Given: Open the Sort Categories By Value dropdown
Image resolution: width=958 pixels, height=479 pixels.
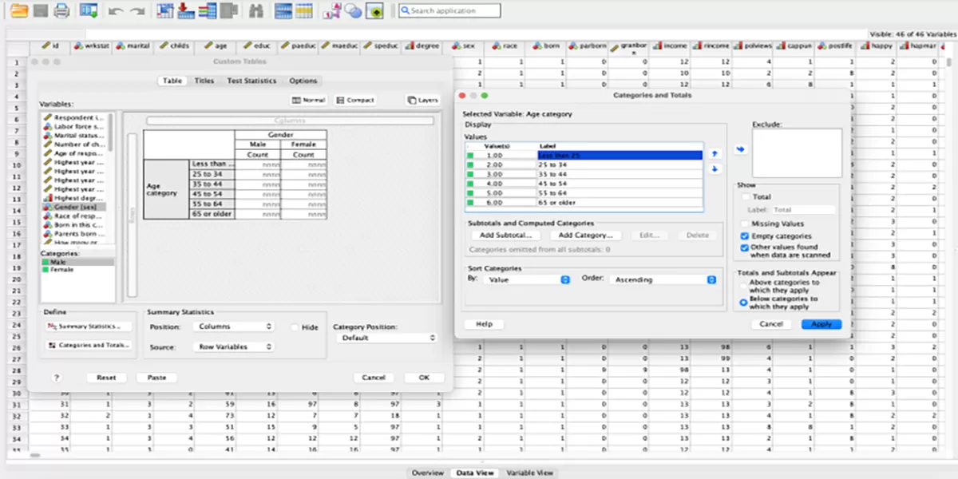Looking at the screenshot, I should coord(530,279).
